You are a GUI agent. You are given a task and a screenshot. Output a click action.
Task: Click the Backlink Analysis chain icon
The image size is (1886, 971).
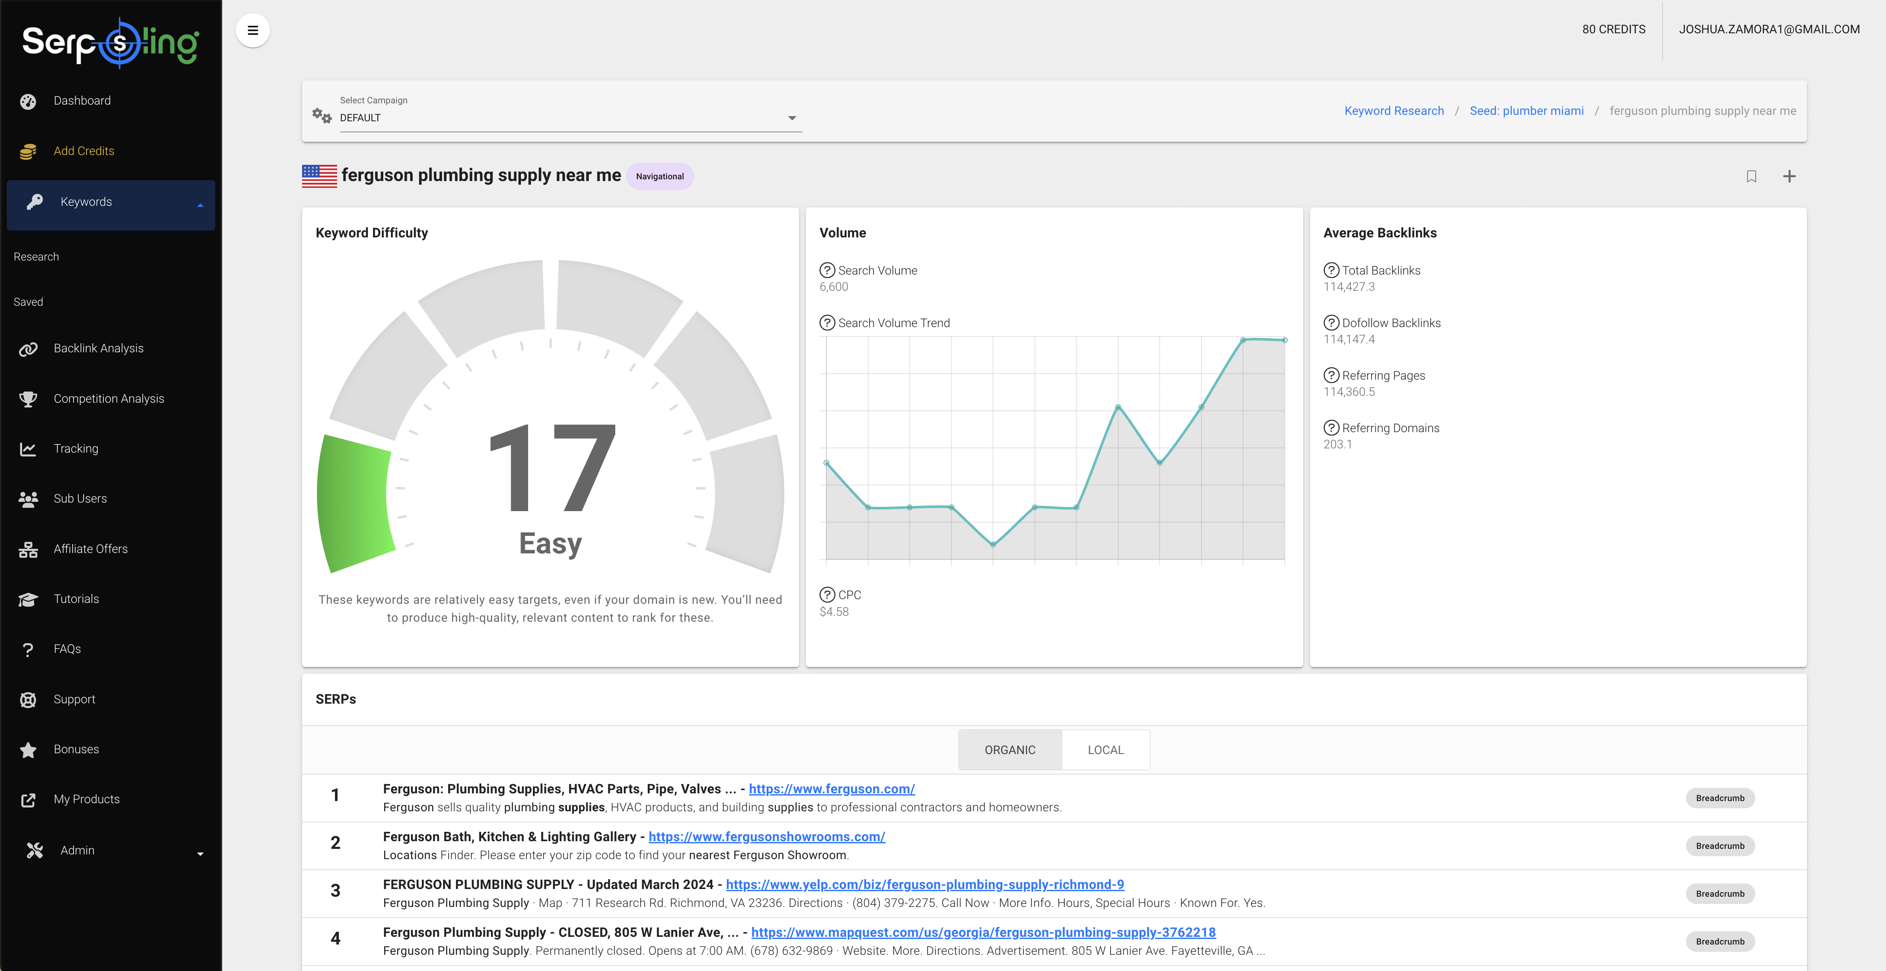(28, 349)
